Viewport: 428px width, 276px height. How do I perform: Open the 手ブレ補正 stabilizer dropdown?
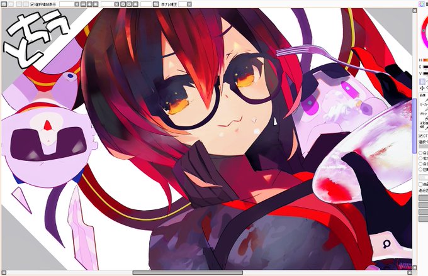click(x=189, y=4)
